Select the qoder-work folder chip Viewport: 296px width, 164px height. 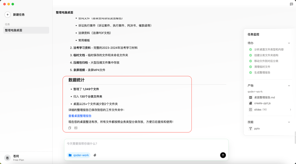coord(79,155)
